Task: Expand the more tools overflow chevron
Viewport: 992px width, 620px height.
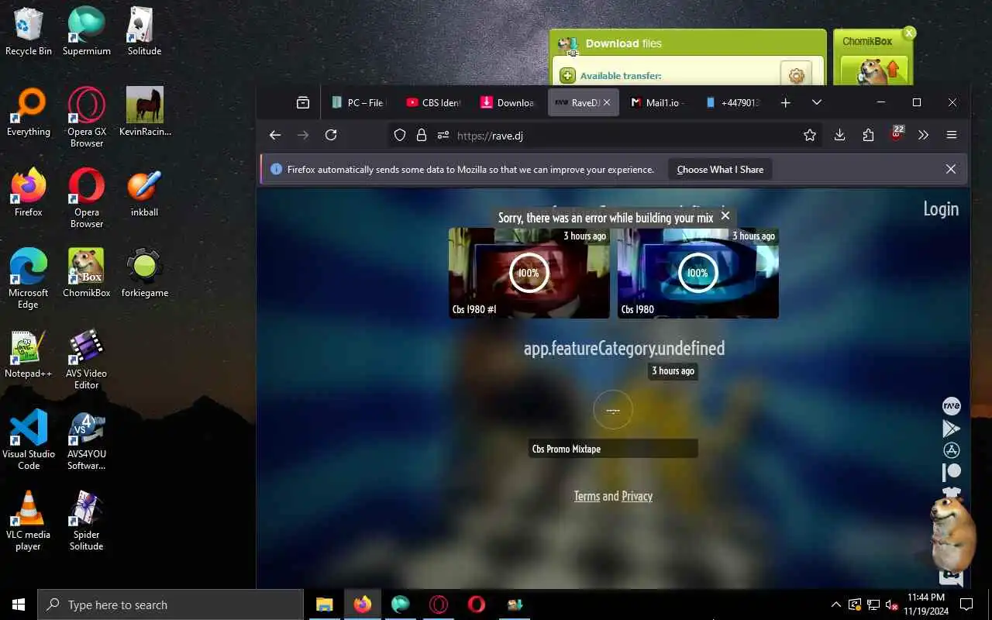Action: pyautogui.click(x=923, y=135)
